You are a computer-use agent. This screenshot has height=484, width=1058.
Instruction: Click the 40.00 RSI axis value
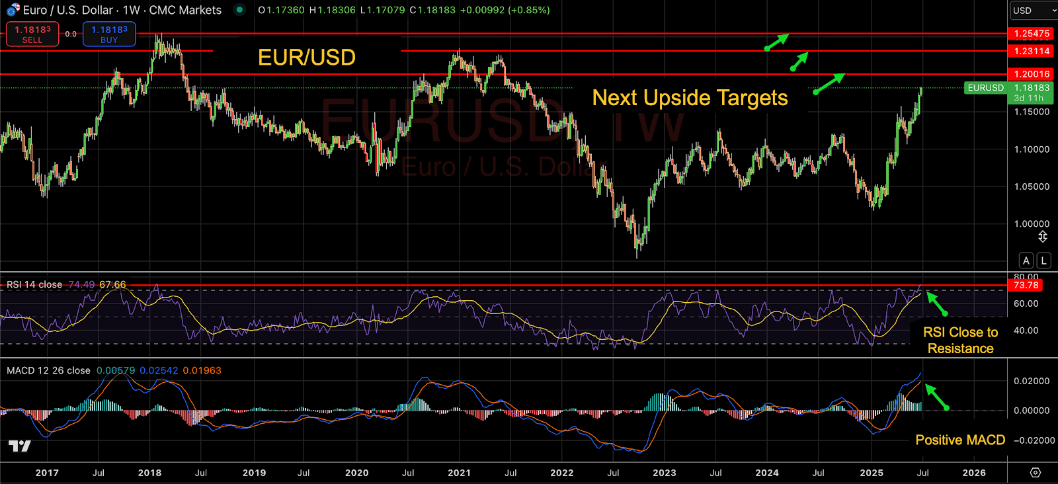click(1026, 331)
